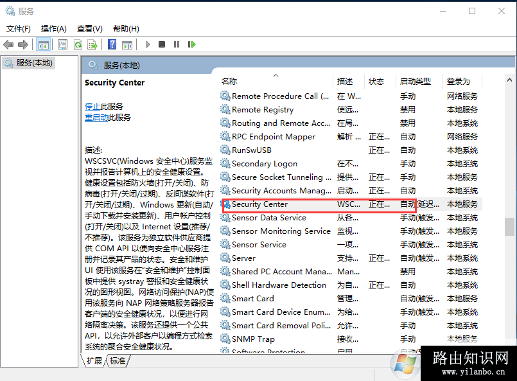Select the RPC Endpoint Mapper service name
Screen dimensions: 517x381
[274, 137]
